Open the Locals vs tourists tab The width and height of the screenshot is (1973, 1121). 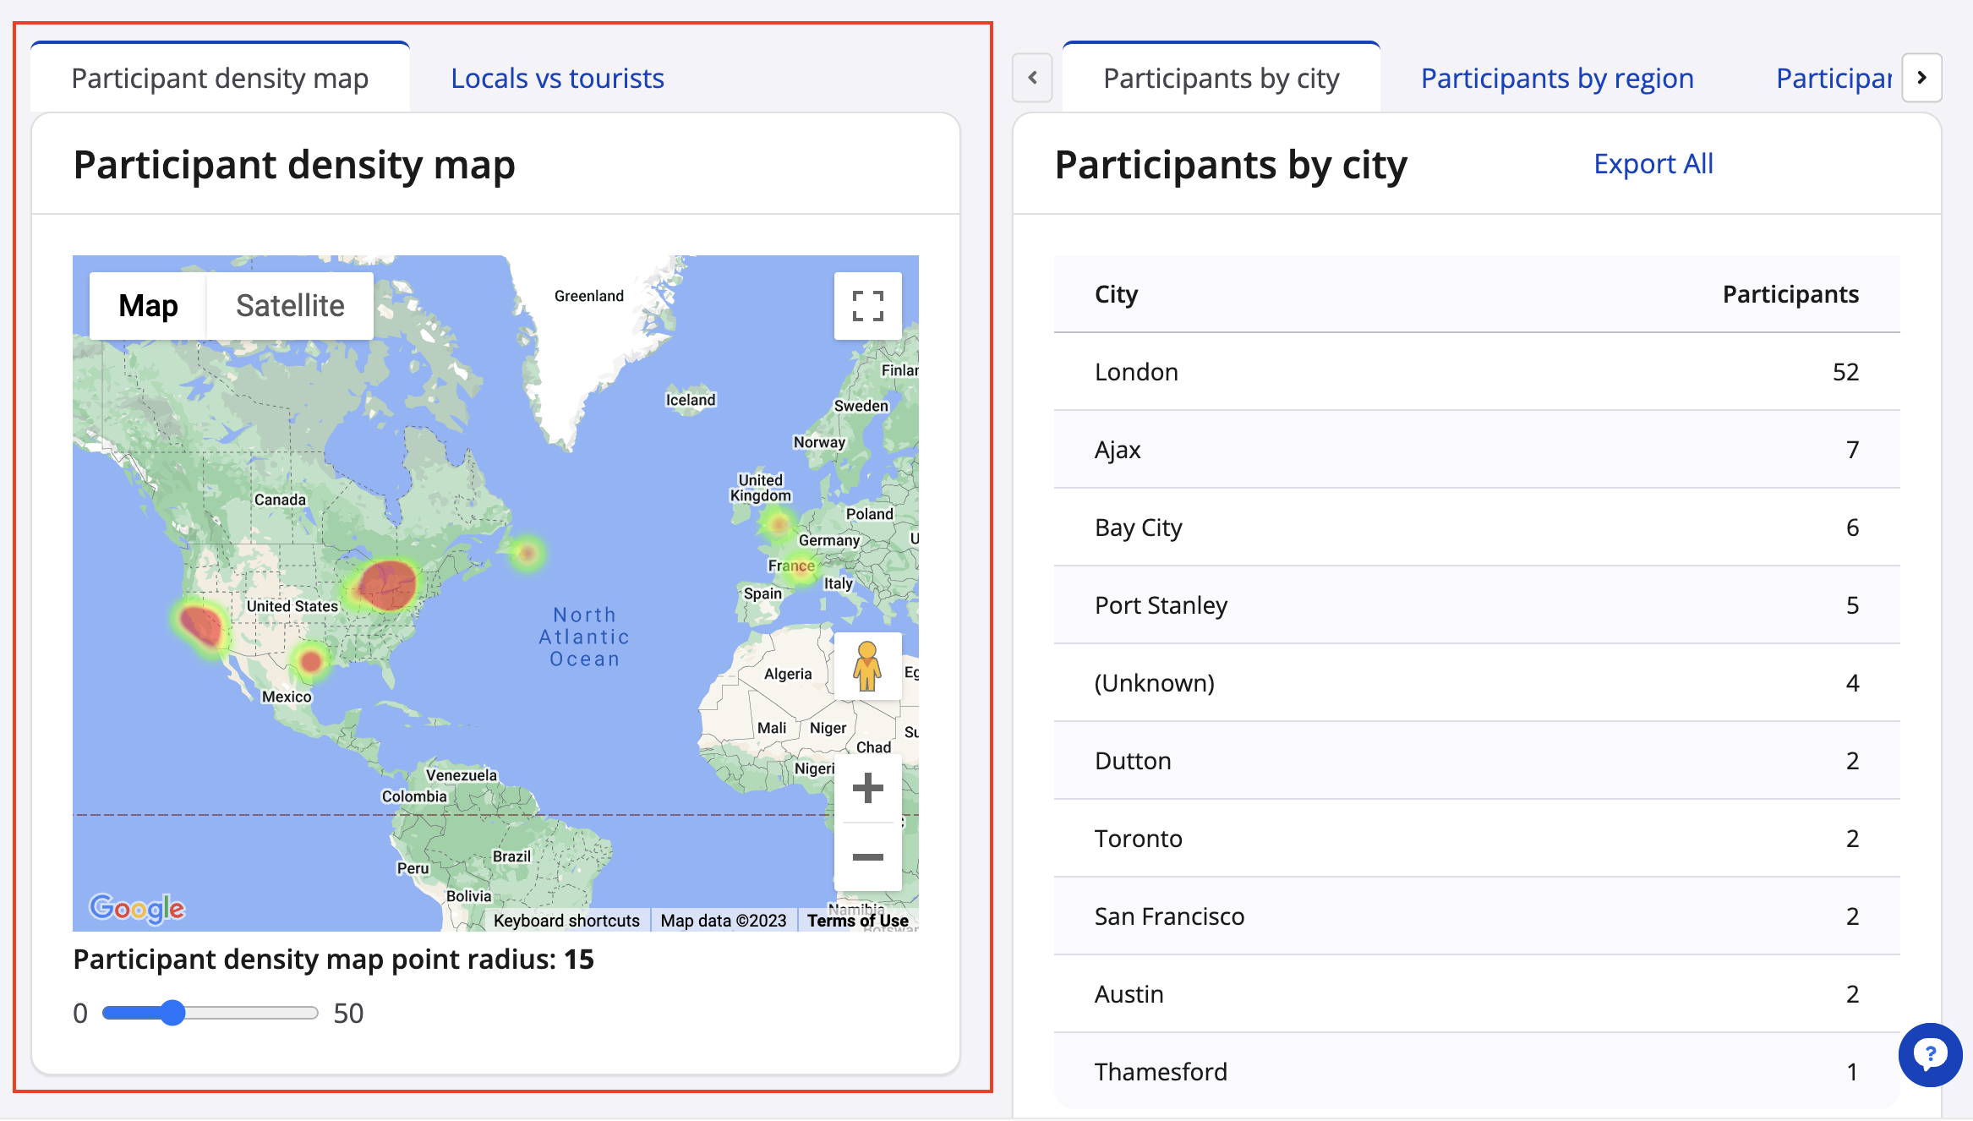click(557, 79)
